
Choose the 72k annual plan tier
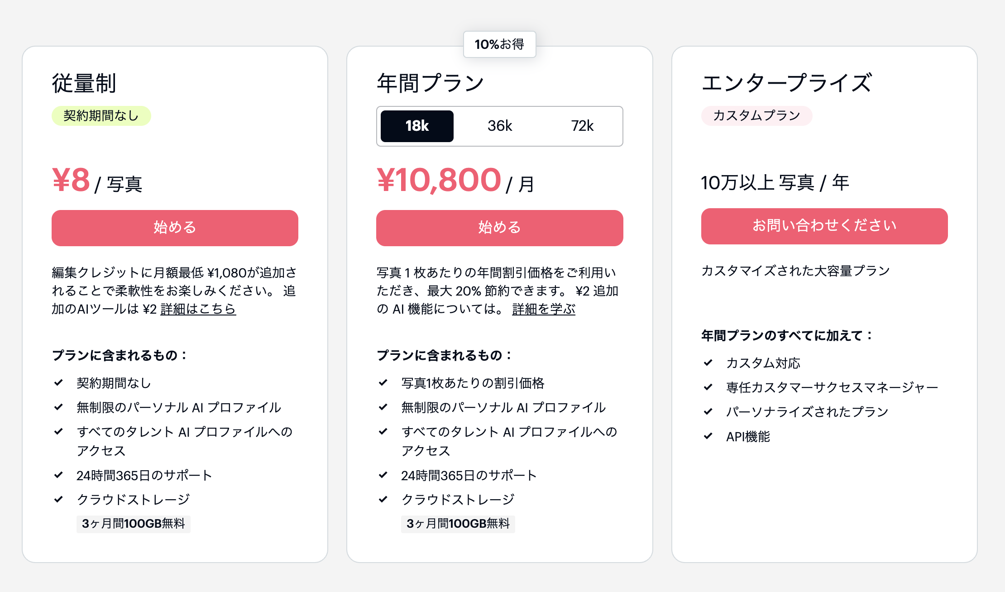point(582,126)
